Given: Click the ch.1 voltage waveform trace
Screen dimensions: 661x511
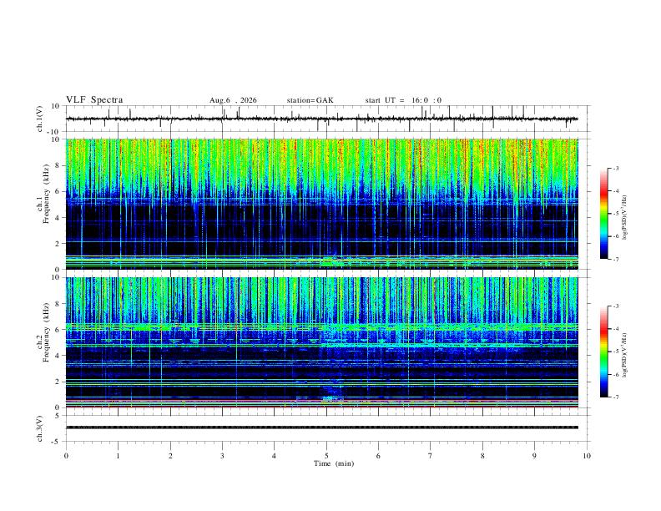Looking at the screenshot, I should tap(321, 119).
